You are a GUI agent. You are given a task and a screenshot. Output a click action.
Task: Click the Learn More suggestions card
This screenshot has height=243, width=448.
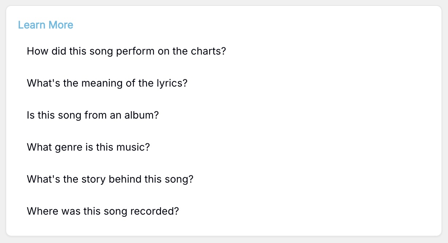click(224, 121)
